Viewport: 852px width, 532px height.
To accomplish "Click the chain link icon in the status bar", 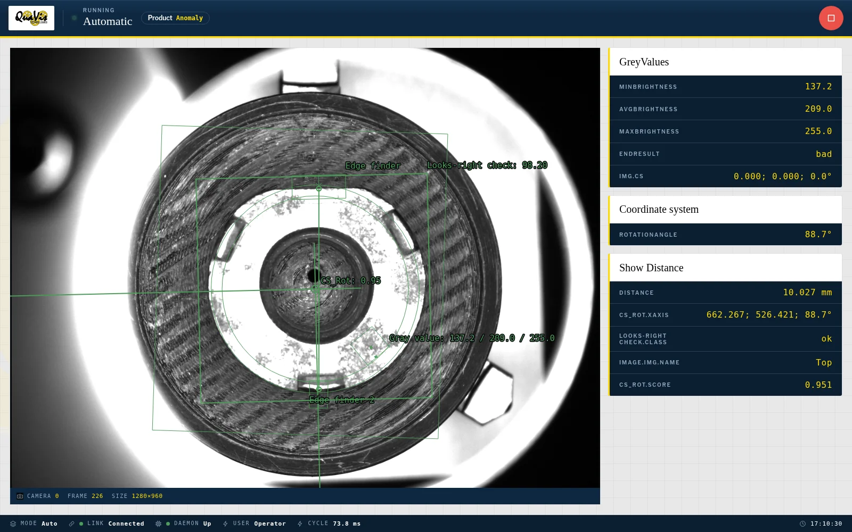I will 71,524.
